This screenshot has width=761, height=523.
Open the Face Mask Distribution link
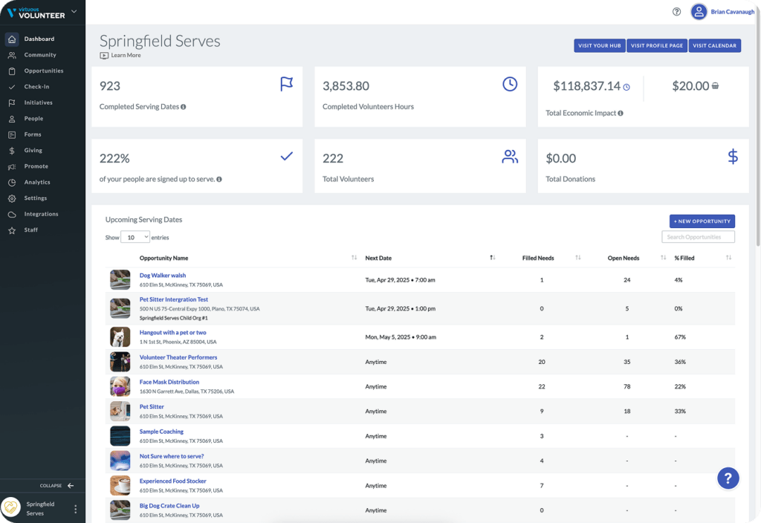tap(169, 382)
